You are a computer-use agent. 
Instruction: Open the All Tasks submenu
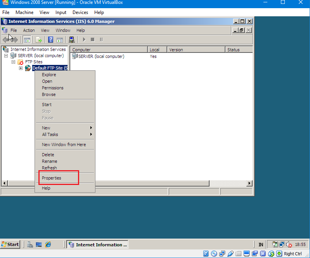point(65,134)
